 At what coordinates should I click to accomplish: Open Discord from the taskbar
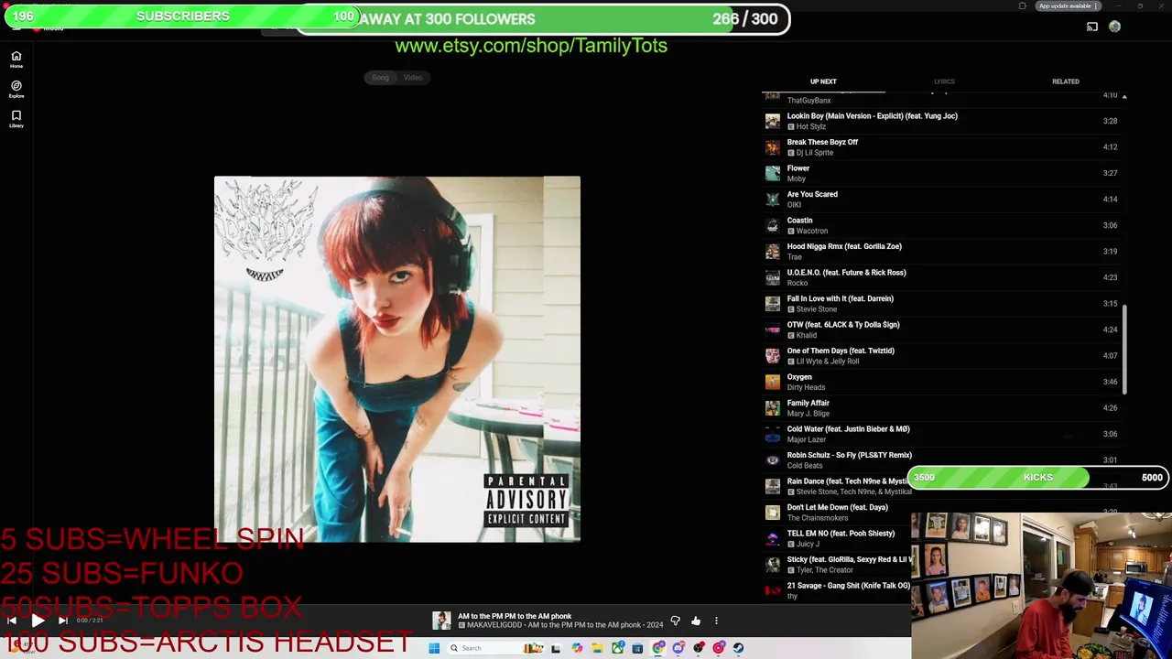coord(678,648)
